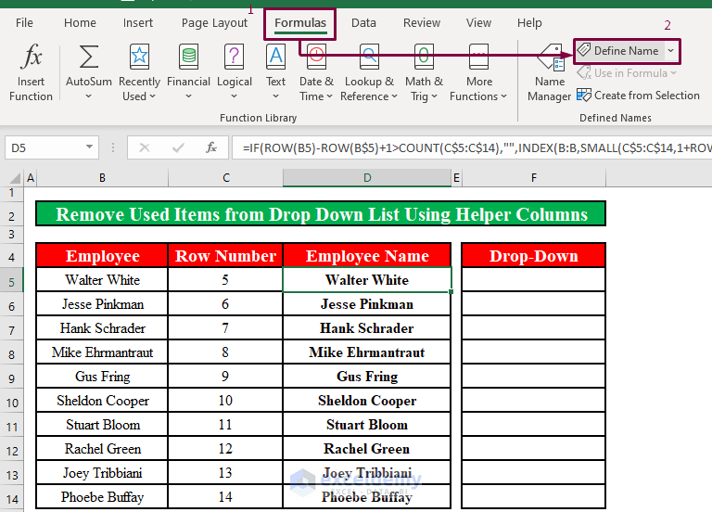Select the title cell about Helper Columns
712x512 pixels.
[321, 214]
